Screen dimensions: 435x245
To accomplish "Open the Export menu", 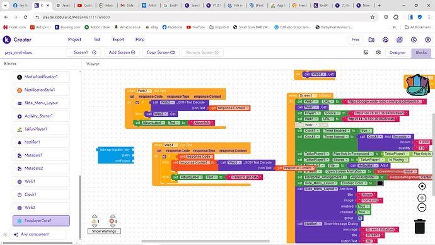I will pos(119,40).
